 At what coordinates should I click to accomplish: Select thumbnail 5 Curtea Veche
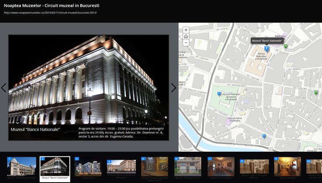coord(155,167)
